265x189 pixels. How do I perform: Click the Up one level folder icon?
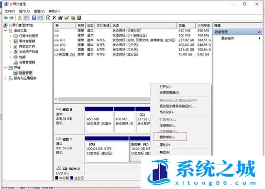tap(20, 18)
